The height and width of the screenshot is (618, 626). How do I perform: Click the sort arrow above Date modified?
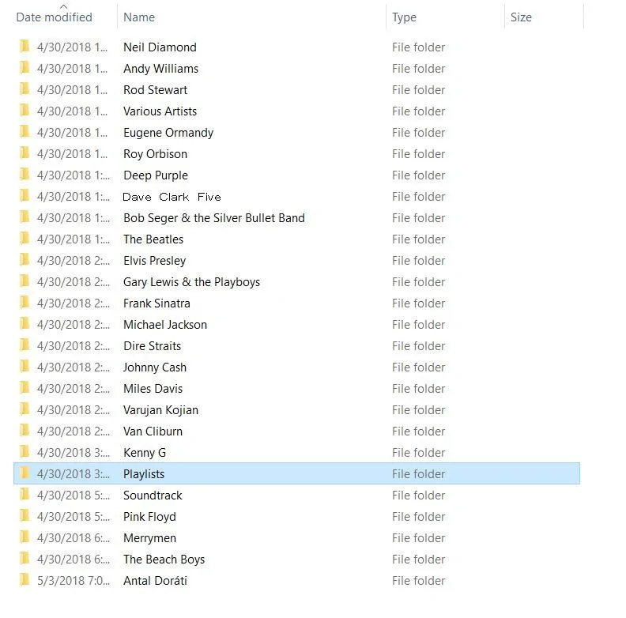(63, 6)
